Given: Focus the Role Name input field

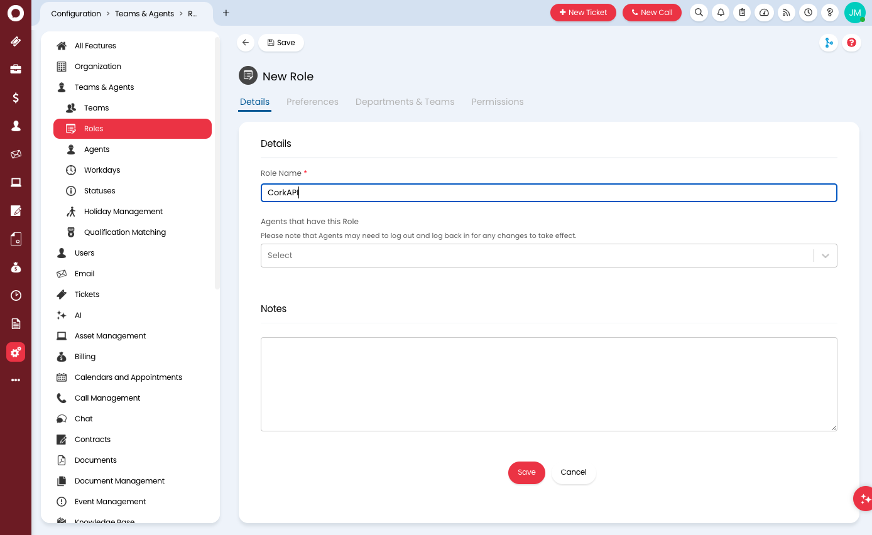Looking at the screenshot, I should click(548, 193).
